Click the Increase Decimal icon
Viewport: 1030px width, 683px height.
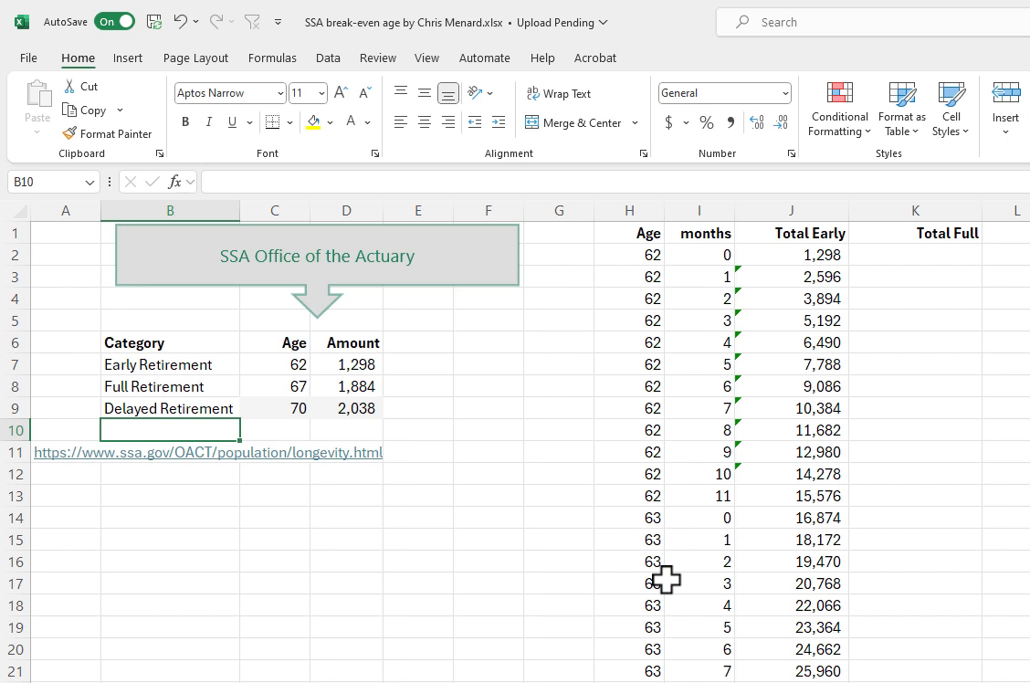[x=756, y=122]
